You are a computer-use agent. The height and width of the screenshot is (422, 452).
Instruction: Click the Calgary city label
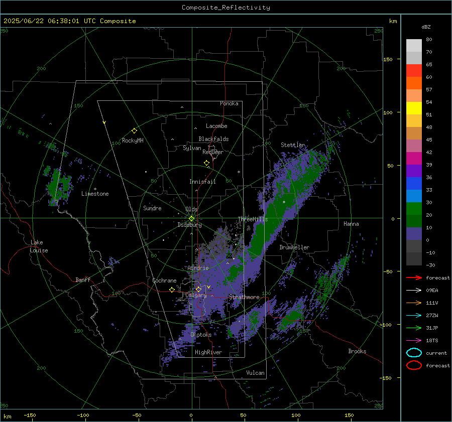[x=196, y=295]
